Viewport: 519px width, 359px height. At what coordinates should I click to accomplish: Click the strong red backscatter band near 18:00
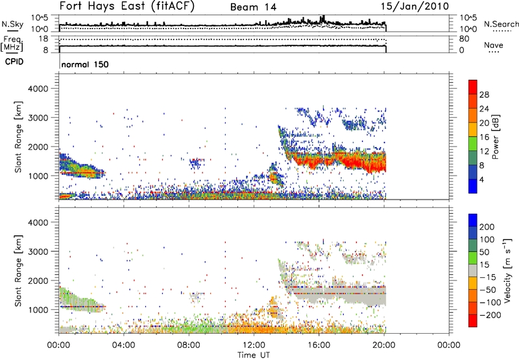point(351,162)
